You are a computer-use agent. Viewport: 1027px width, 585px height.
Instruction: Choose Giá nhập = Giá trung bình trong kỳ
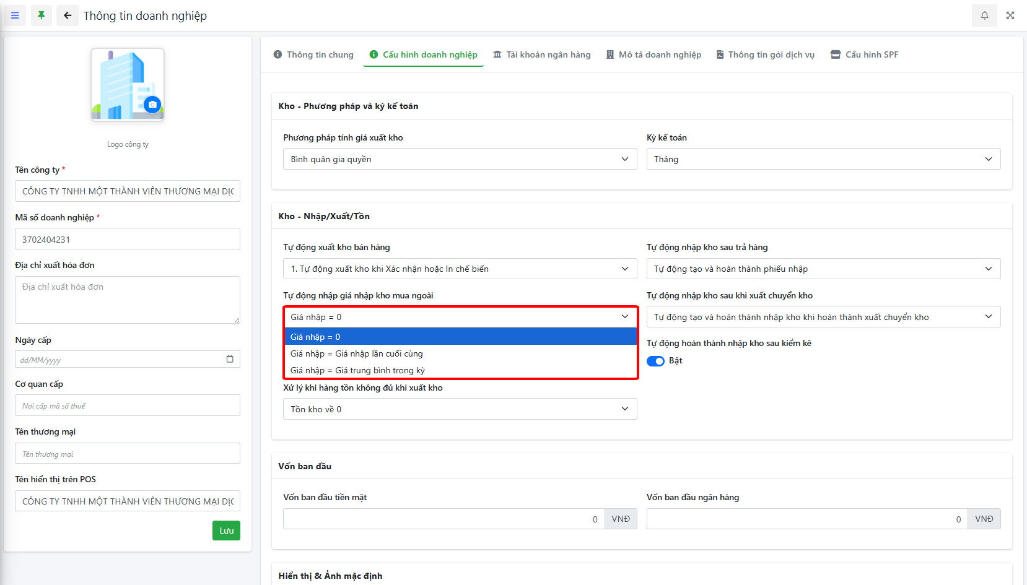coord(357,370)
